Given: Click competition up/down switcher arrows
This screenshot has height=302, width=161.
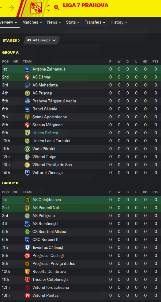Looking at the screenshot, I should click(49, 8).
